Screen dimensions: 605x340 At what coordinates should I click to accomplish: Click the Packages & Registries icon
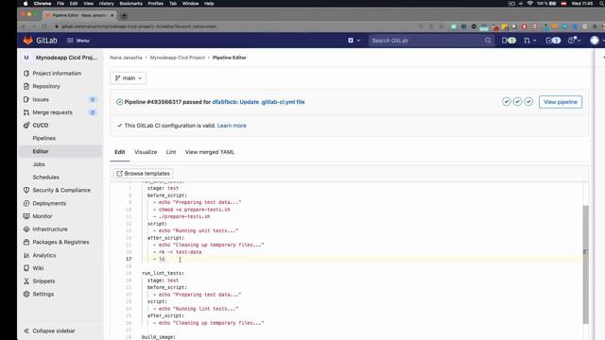[26, 242]
